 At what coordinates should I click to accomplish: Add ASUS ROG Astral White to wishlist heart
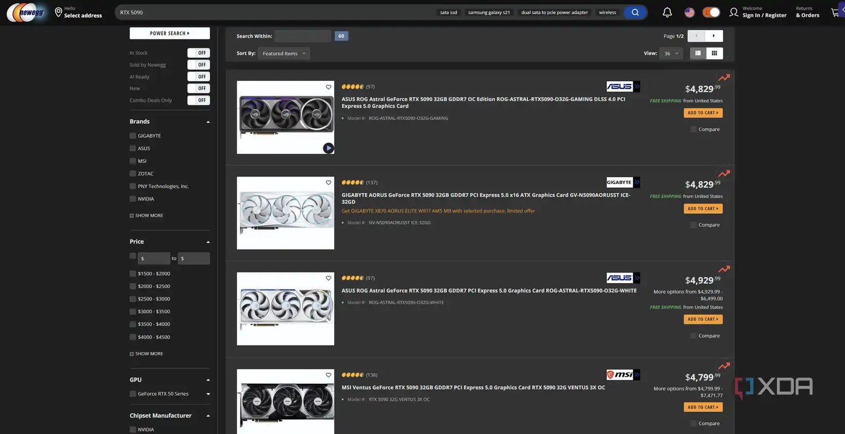click(x=328, y=278)
